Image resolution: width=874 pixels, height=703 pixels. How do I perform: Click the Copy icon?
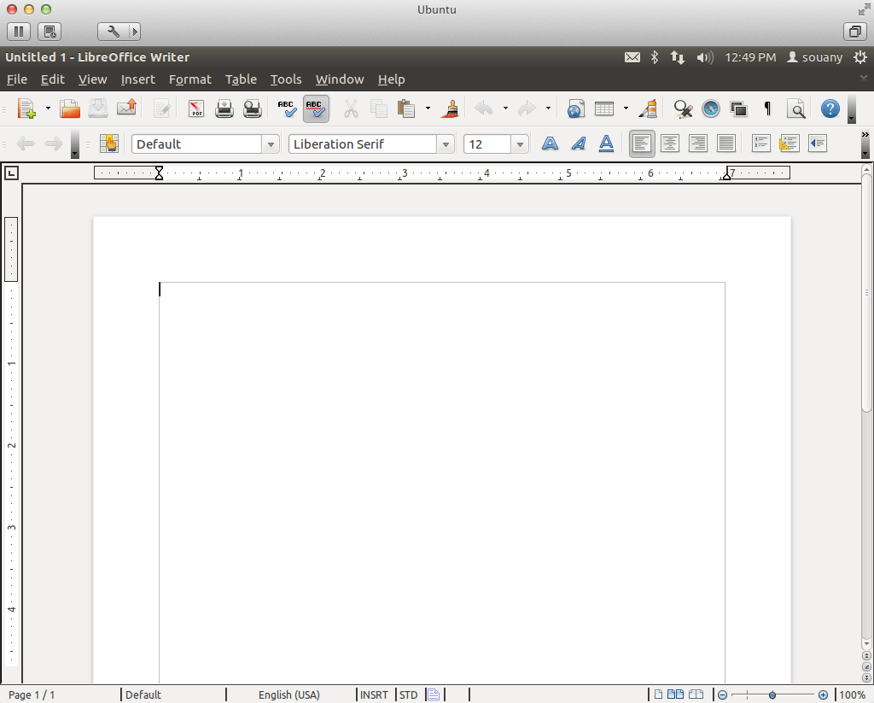[x=378, y=108]
